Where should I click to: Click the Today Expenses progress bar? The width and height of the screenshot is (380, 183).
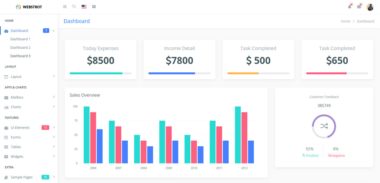[100, 73]
